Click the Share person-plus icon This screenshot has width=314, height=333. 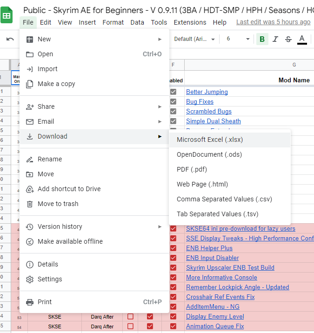(x=30, y=107)
